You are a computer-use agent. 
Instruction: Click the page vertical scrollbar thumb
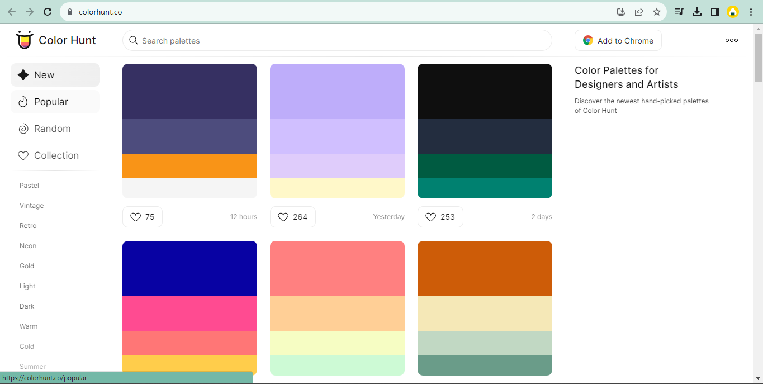point(758,58)
